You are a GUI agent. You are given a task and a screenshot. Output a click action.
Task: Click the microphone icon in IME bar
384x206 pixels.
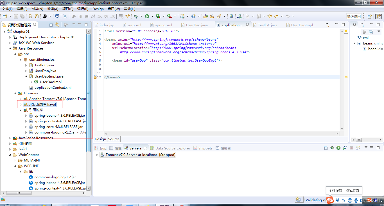click(x=356, y=200)
